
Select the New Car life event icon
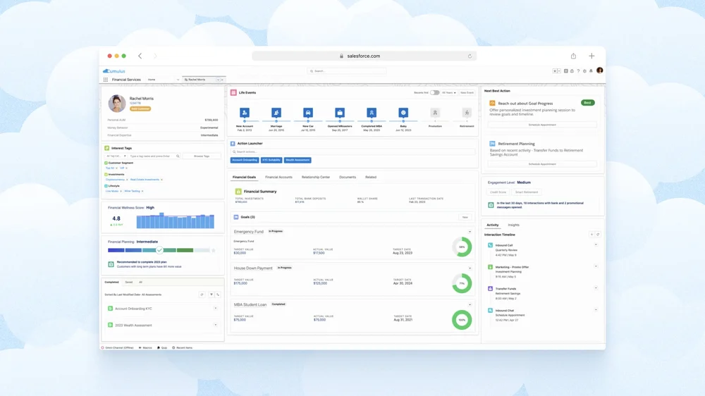(x=308, y=112)
